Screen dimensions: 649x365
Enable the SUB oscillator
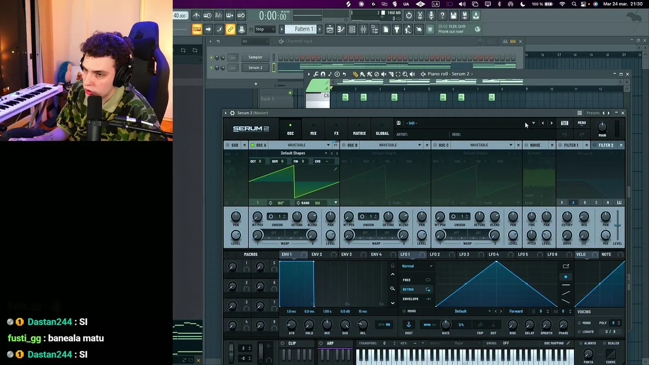228,145
